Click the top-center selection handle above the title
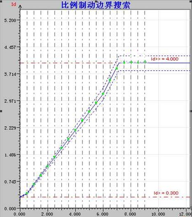Viewport: 192px width, 217px height. tap(96, 1)
